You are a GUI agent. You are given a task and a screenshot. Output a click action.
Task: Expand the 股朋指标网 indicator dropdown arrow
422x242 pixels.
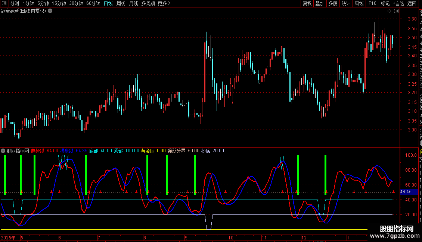coord(3,151)
